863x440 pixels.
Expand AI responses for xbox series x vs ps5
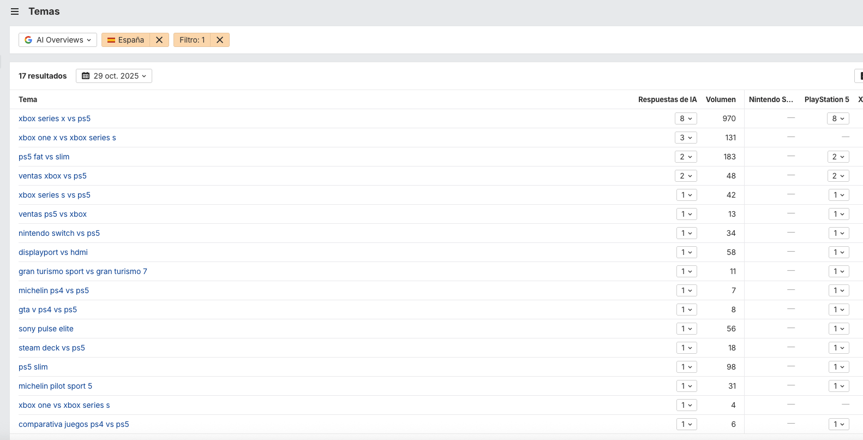tap(686, 118)
